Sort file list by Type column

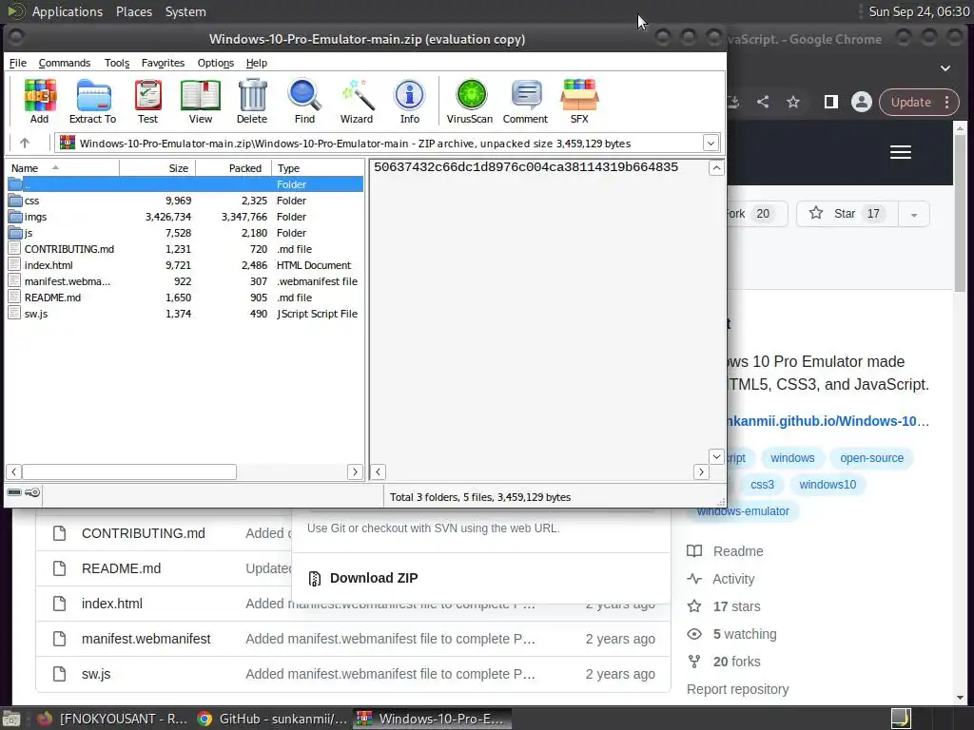pos(318,168)
